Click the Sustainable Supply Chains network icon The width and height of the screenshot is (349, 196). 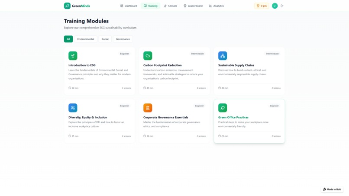[x=223, y=56]
